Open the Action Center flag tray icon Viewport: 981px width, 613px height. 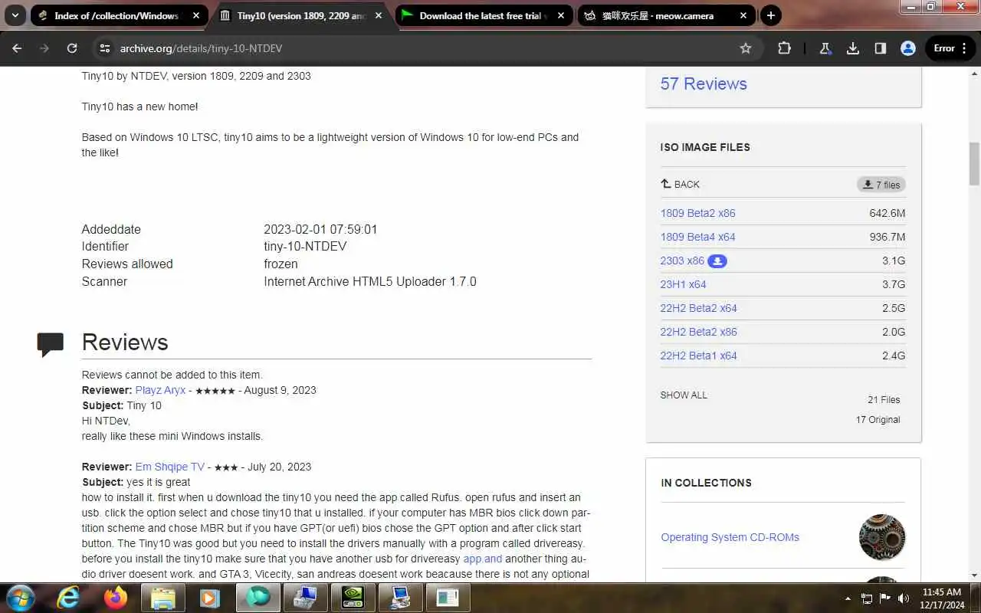(x=885, y=598)
